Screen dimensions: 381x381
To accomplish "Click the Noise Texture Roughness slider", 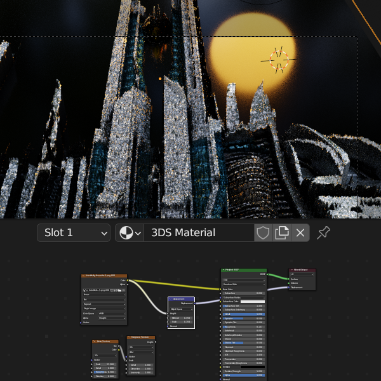I will tap(105, 372).
